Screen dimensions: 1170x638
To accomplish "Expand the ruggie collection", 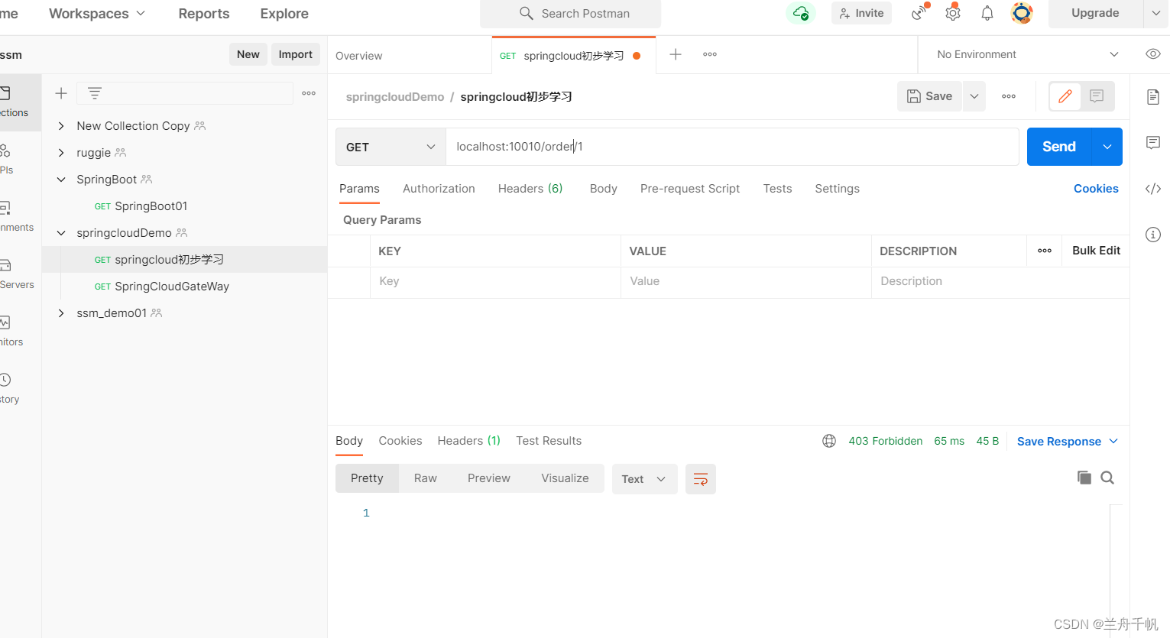I will [61, 153].
